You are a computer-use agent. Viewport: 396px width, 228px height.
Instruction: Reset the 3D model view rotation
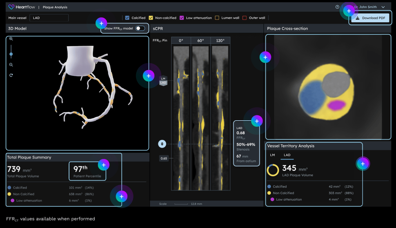point(11,75)
